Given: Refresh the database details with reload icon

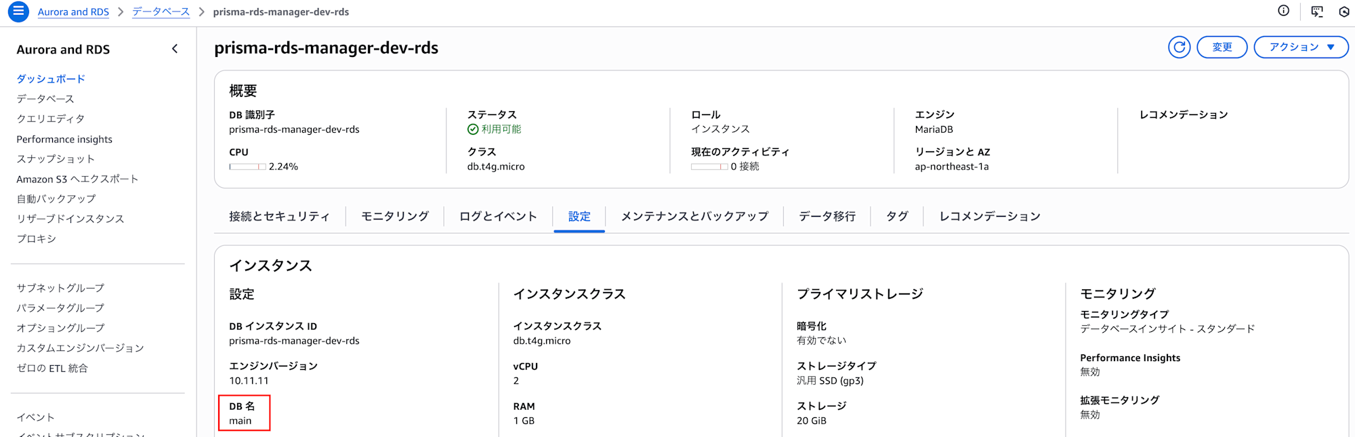Looking at the screenshot, I should point(1179,47).
